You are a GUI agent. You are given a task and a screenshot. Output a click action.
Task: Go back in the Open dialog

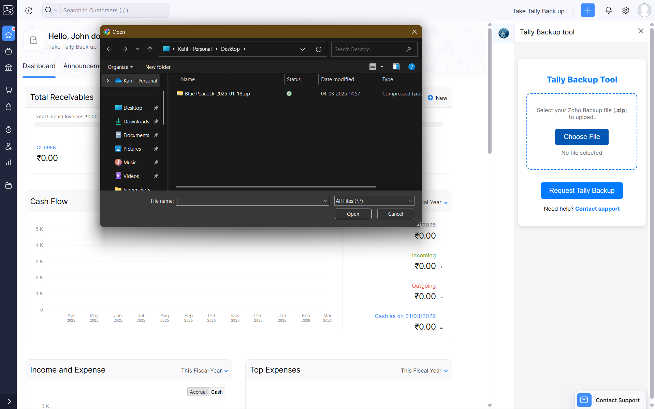(110, 49)
